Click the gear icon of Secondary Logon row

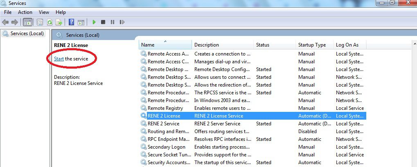point(144,147)
